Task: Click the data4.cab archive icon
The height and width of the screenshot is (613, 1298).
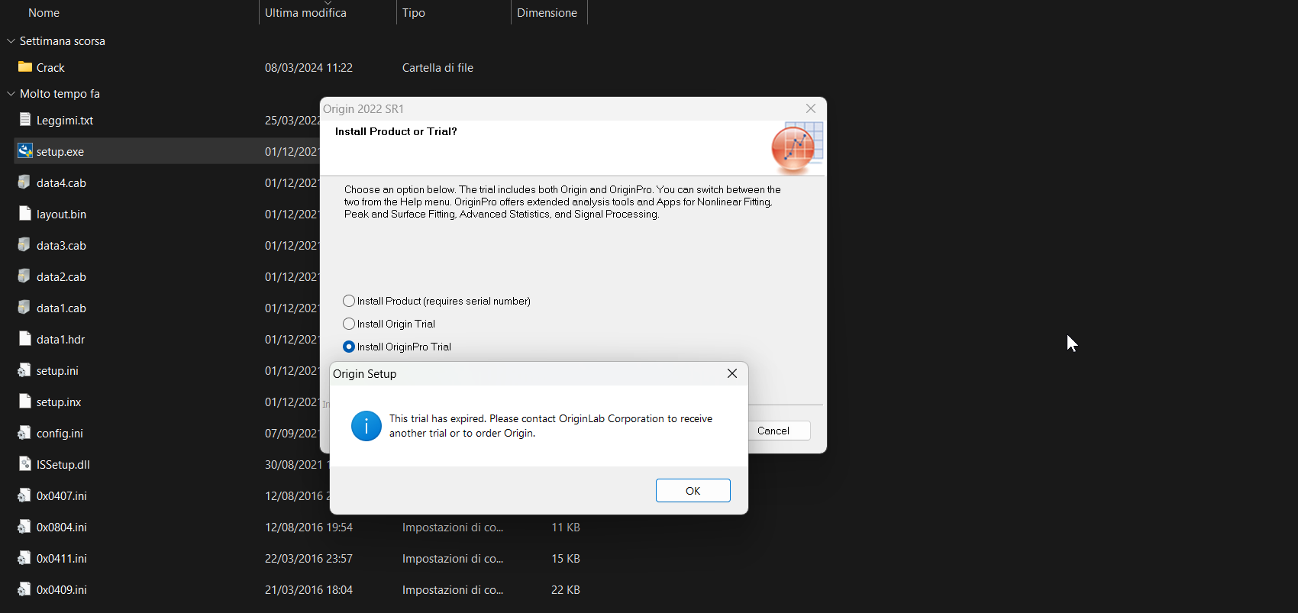Action: pos(25,182)
